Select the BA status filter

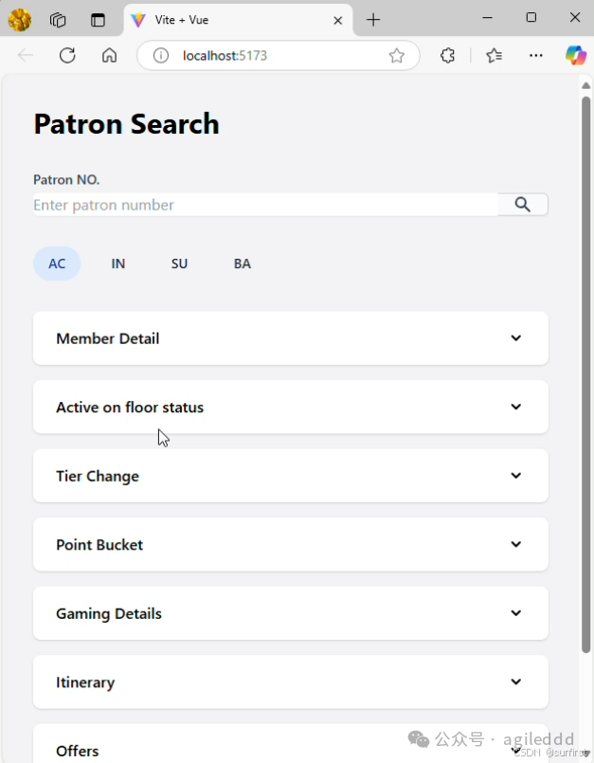point(243,263)
